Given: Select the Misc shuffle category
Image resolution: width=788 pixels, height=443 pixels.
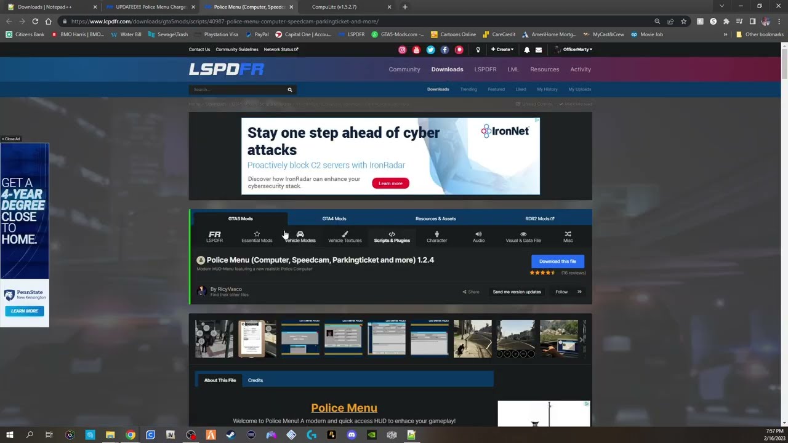Looking at the screenshot, I should 568,237.
